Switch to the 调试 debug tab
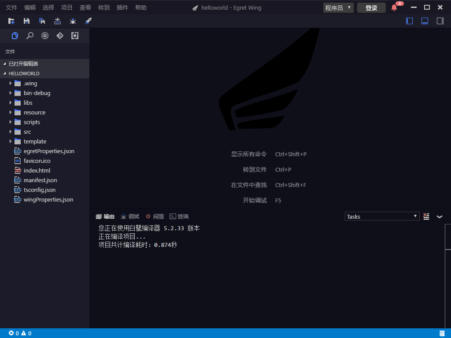 [x=130, y=217]
